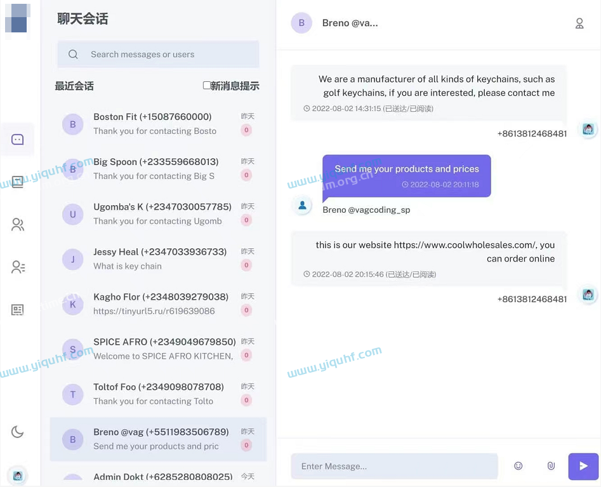This screenshot has height=487, width=601.
Task: Click Kagho Flor's letter K avatar
Action: [73, 305]
